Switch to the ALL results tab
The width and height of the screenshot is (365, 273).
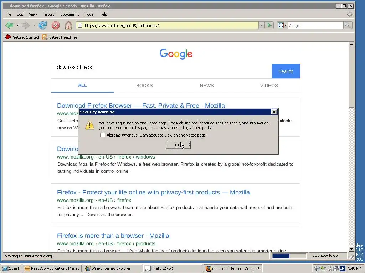(82, 85)
